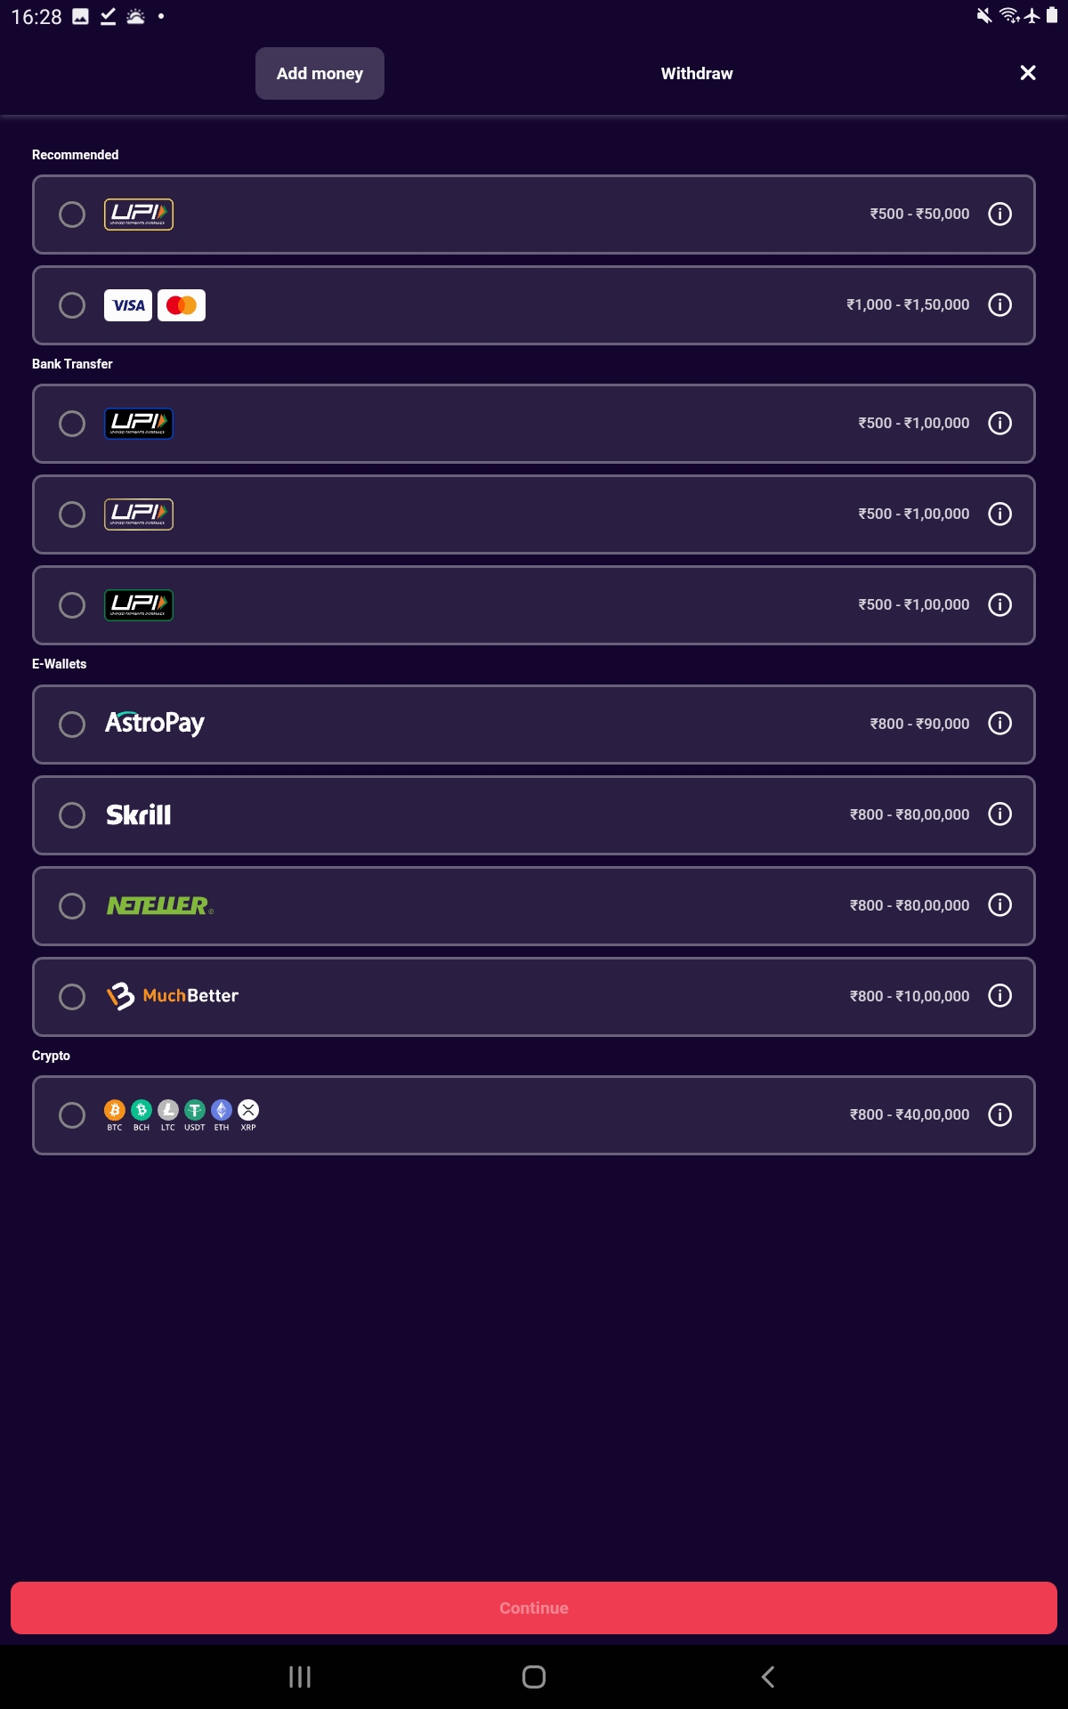Open info for the recommended UPI method
Viewport: 1068px width, 1709px height.
tap(1000, 214)
